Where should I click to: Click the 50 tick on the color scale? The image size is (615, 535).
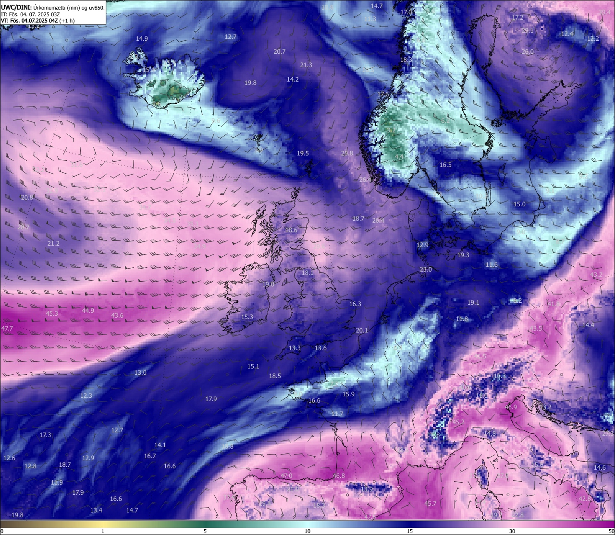[611, 531]
